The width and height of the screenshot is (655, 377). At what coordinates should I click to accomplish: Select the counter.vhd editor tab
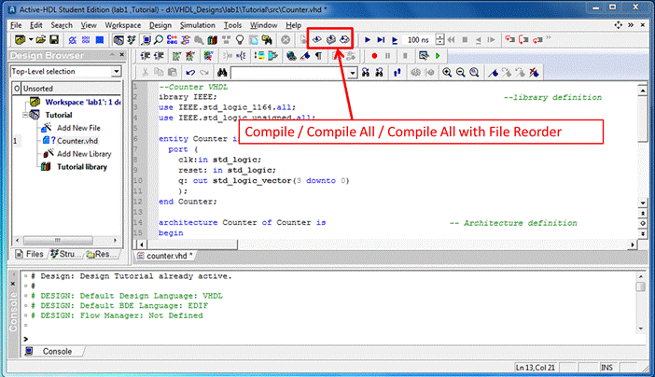165,256
